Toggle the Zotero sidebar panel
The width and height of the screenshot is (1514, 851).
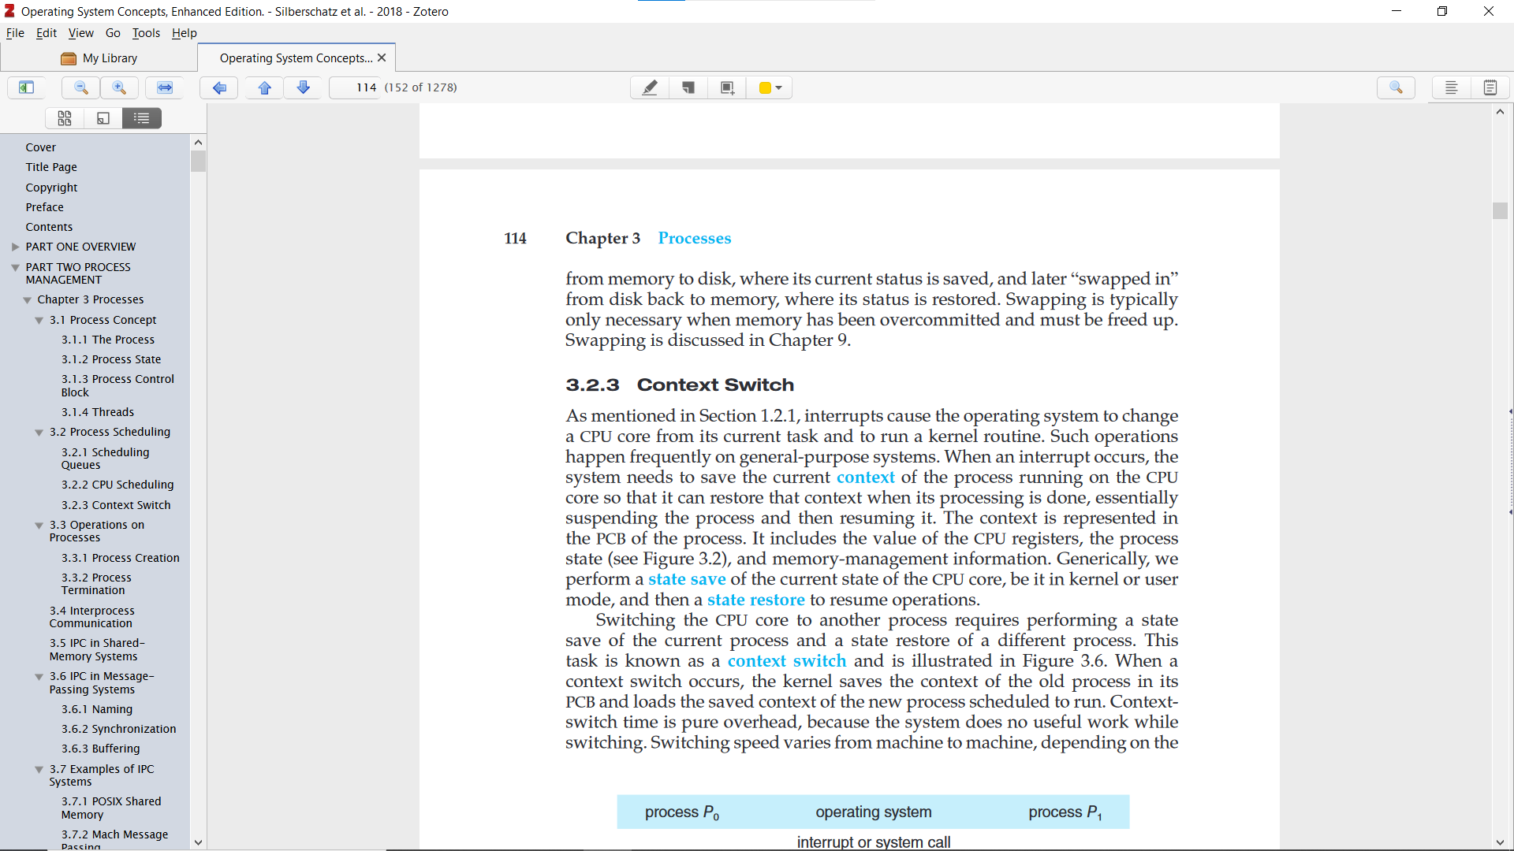25,87
